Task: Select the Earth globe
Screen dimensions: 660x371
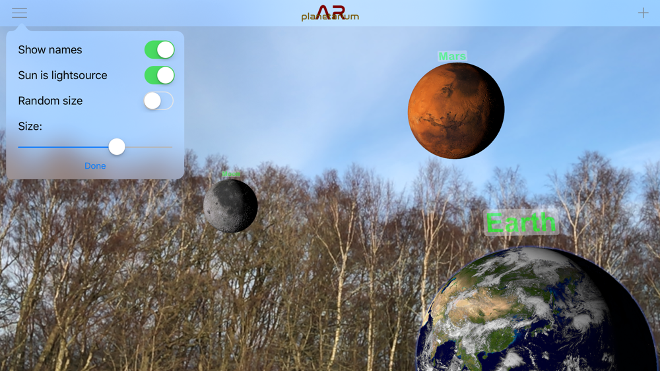Action: point(537,309)
